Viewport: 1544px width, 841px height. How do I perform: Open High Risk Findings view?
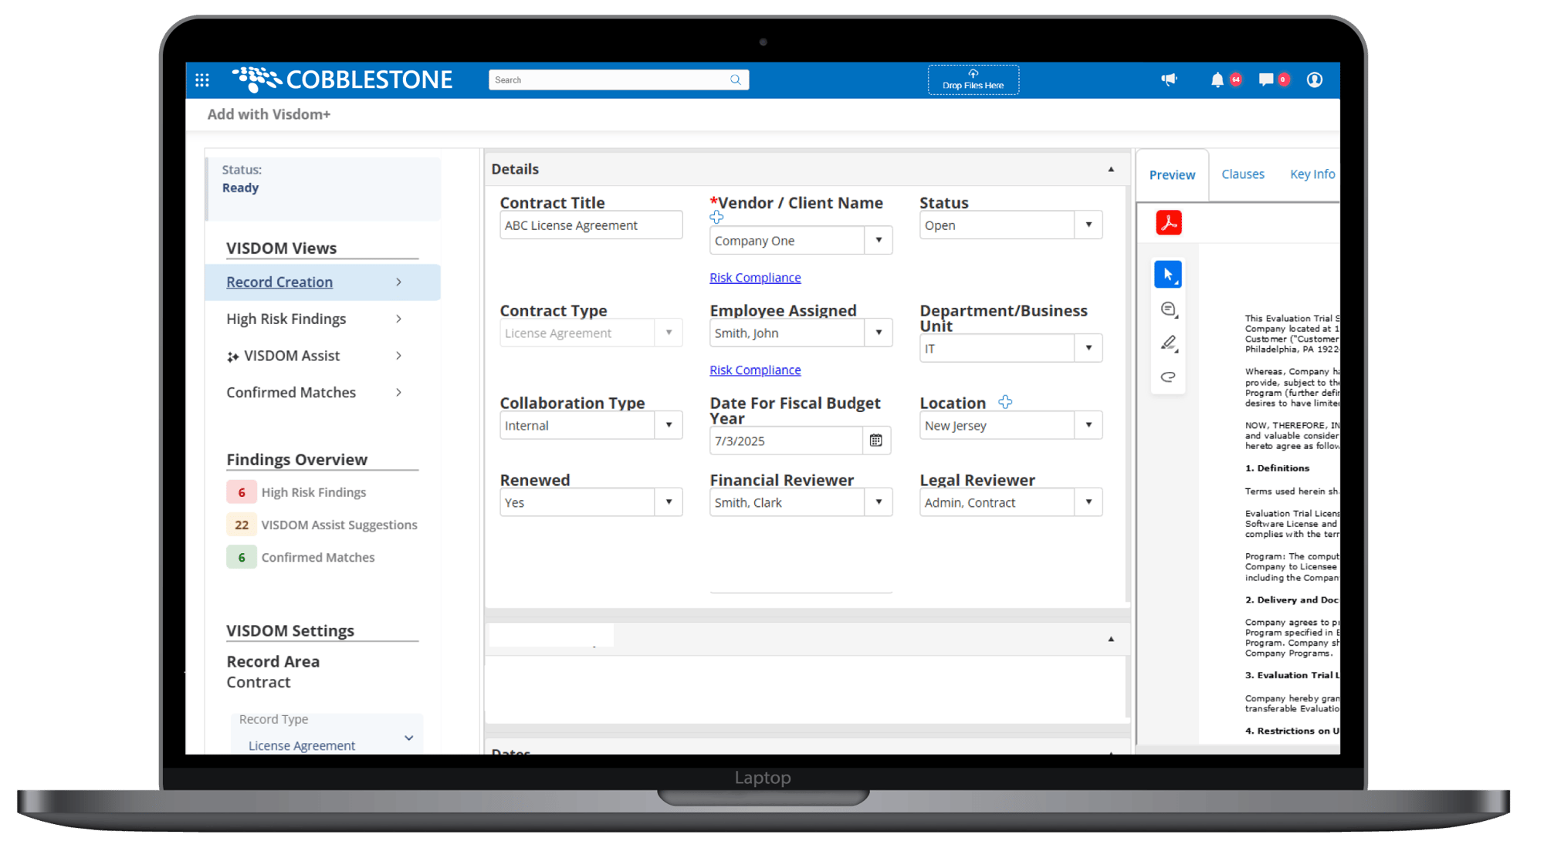286,319
